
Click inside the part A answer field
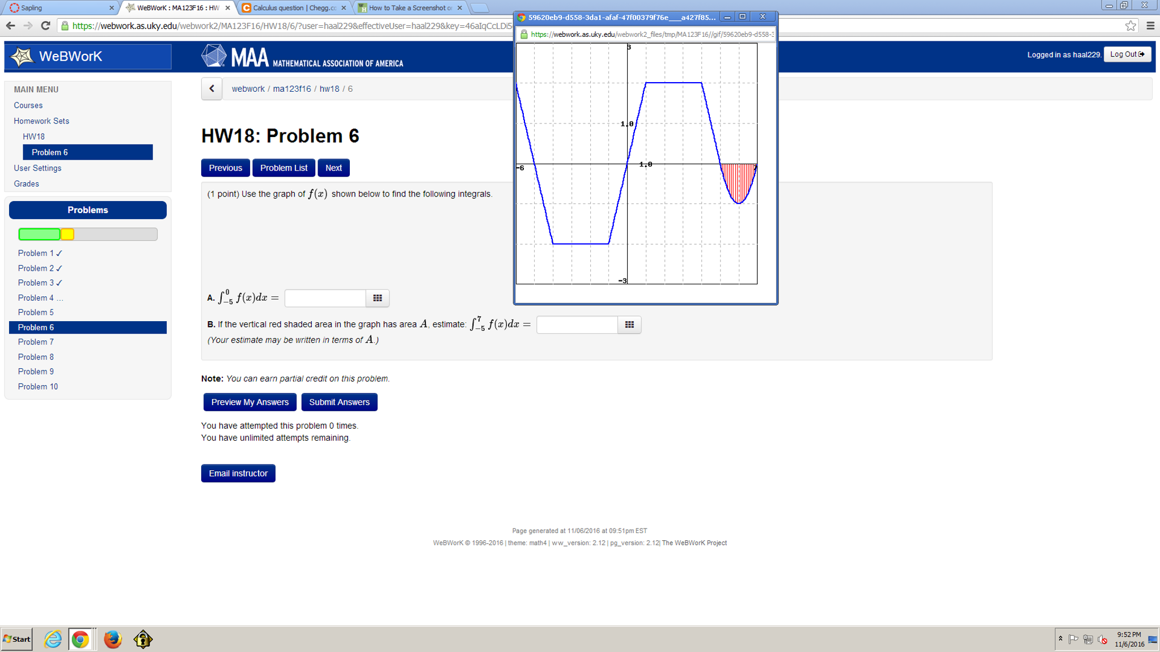[325, 298]
